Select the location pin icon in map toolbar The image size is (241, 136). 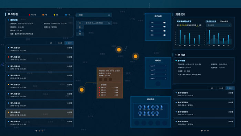pos(80,34)
